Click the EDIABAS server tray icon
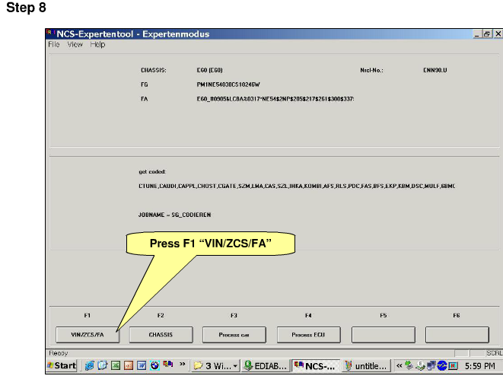The height and width of the screenshot is (376, 503). 420,365
